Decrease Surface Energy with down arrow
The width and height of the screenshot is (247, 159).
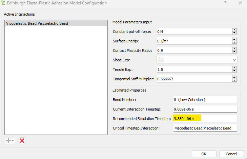(x=234, y=42)
